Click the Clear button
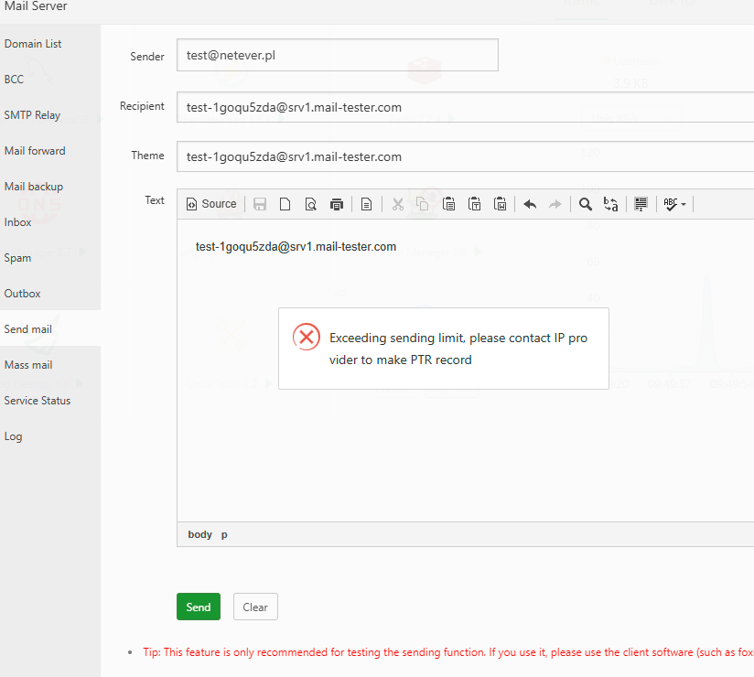754x677 pixels. 255,607
